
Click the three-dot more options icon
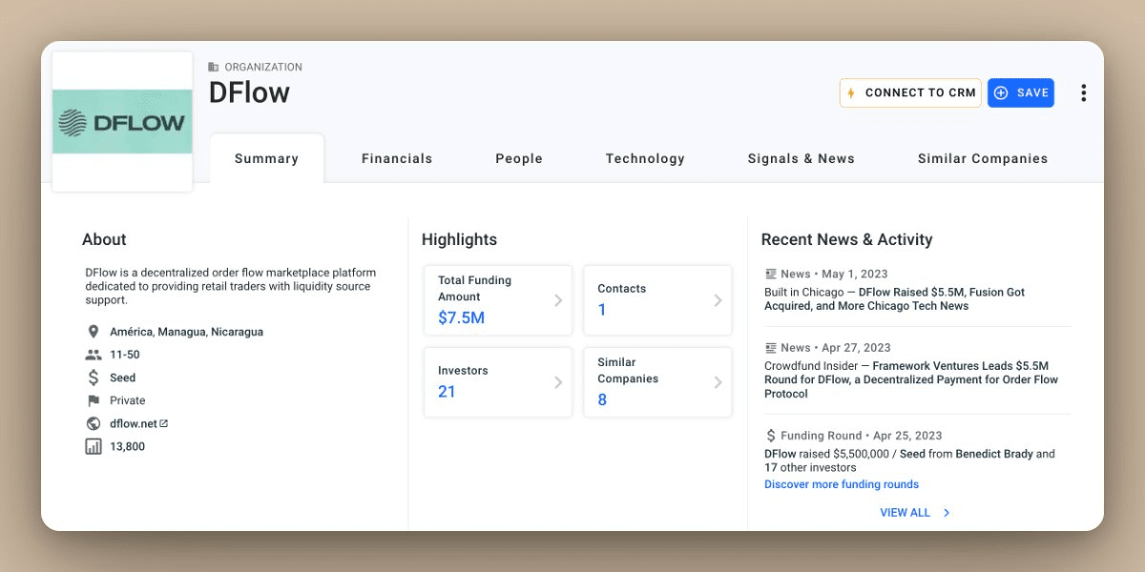coord(1083,93)
